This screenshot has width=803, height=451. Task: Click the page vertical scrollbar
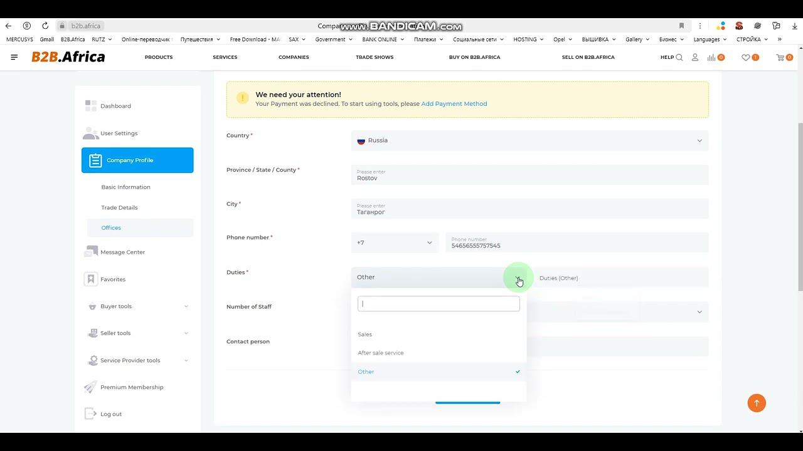pyautogui.click(x=800, y=207)
